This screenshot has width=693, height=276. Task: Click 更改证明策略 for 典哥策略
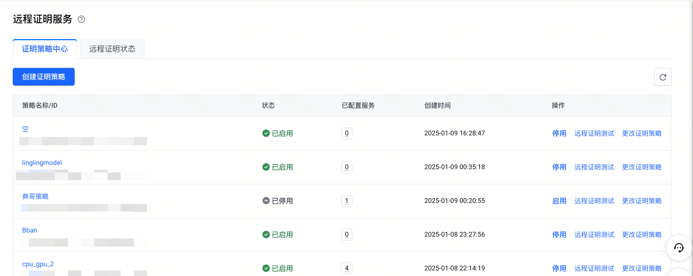coord(642,201)
